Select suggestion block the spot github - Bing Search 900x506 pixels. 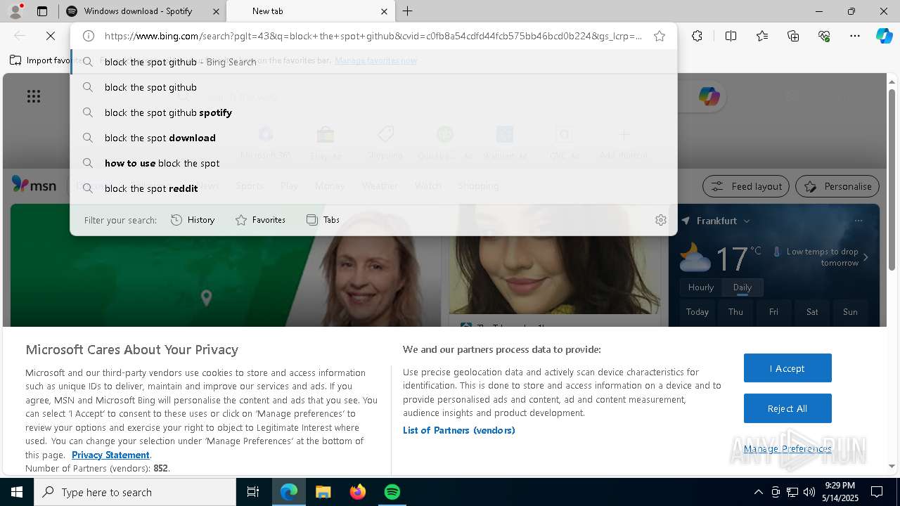[x=373, y=62]
